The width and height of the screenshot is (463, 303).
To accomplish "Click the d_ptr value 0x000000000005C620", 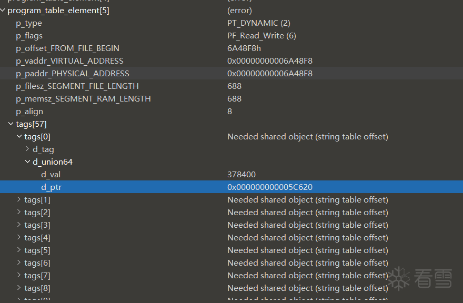I will tap(270, 187).
